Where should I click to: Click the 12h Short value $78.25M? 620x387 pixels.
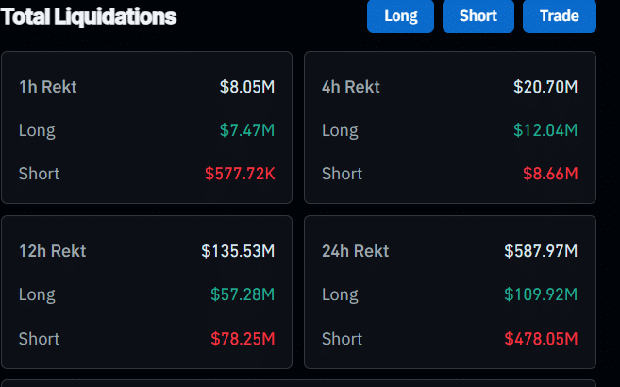coord(243,338)
